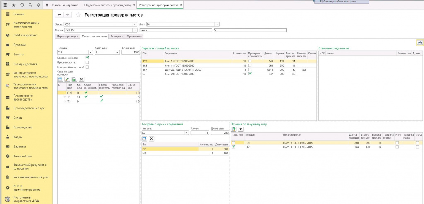The image size is (424, 204).
Task: Expand the Лист dropdown
Action: click(x=217, y=24)
